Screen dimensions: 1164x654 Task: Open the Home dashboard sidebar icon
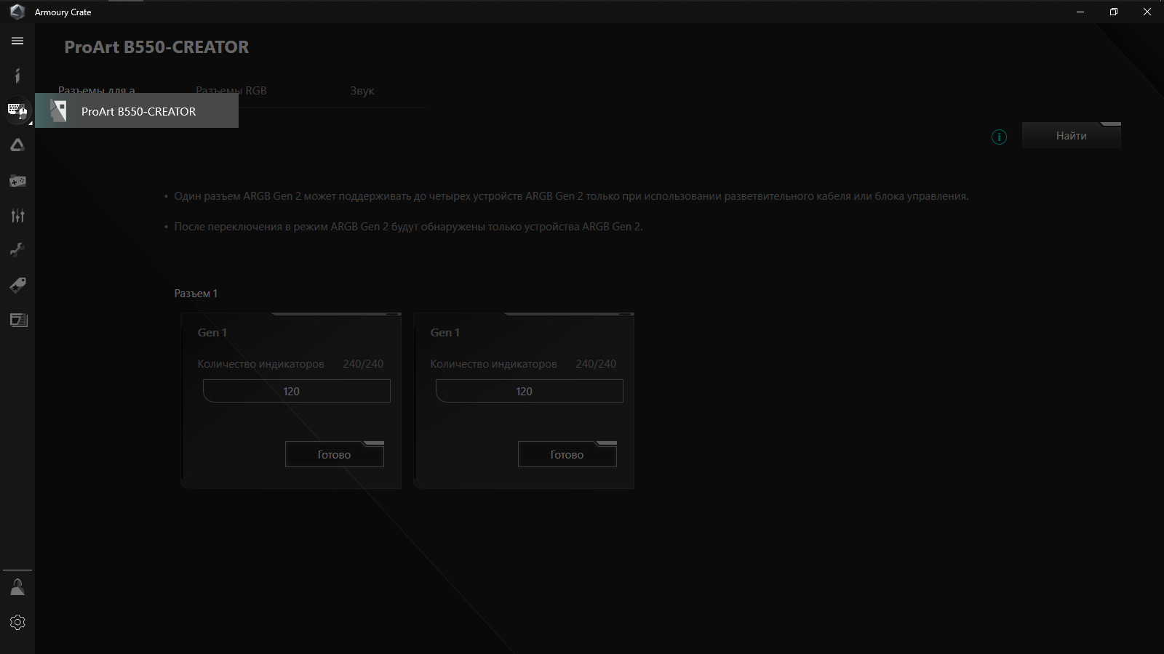click(x=17, y=76)
